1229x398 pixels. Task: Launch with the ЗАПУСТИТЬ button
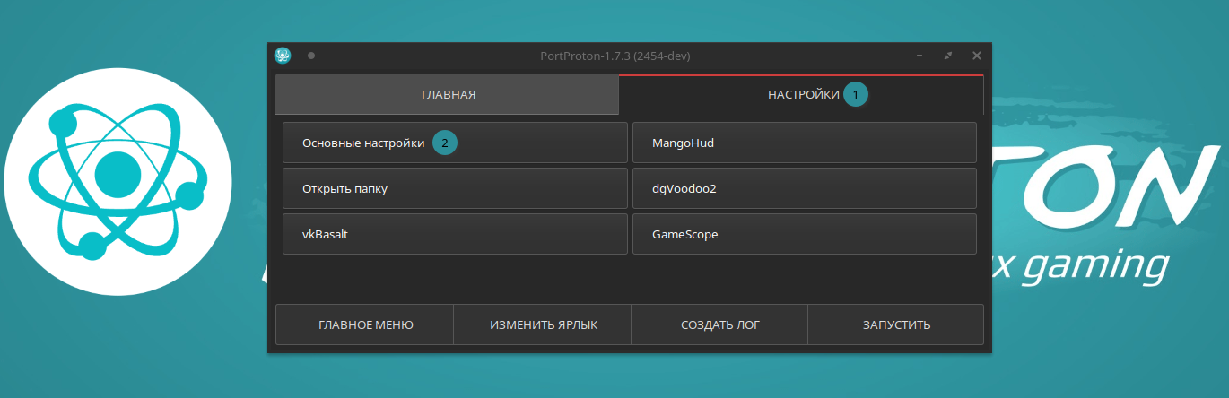895,324
